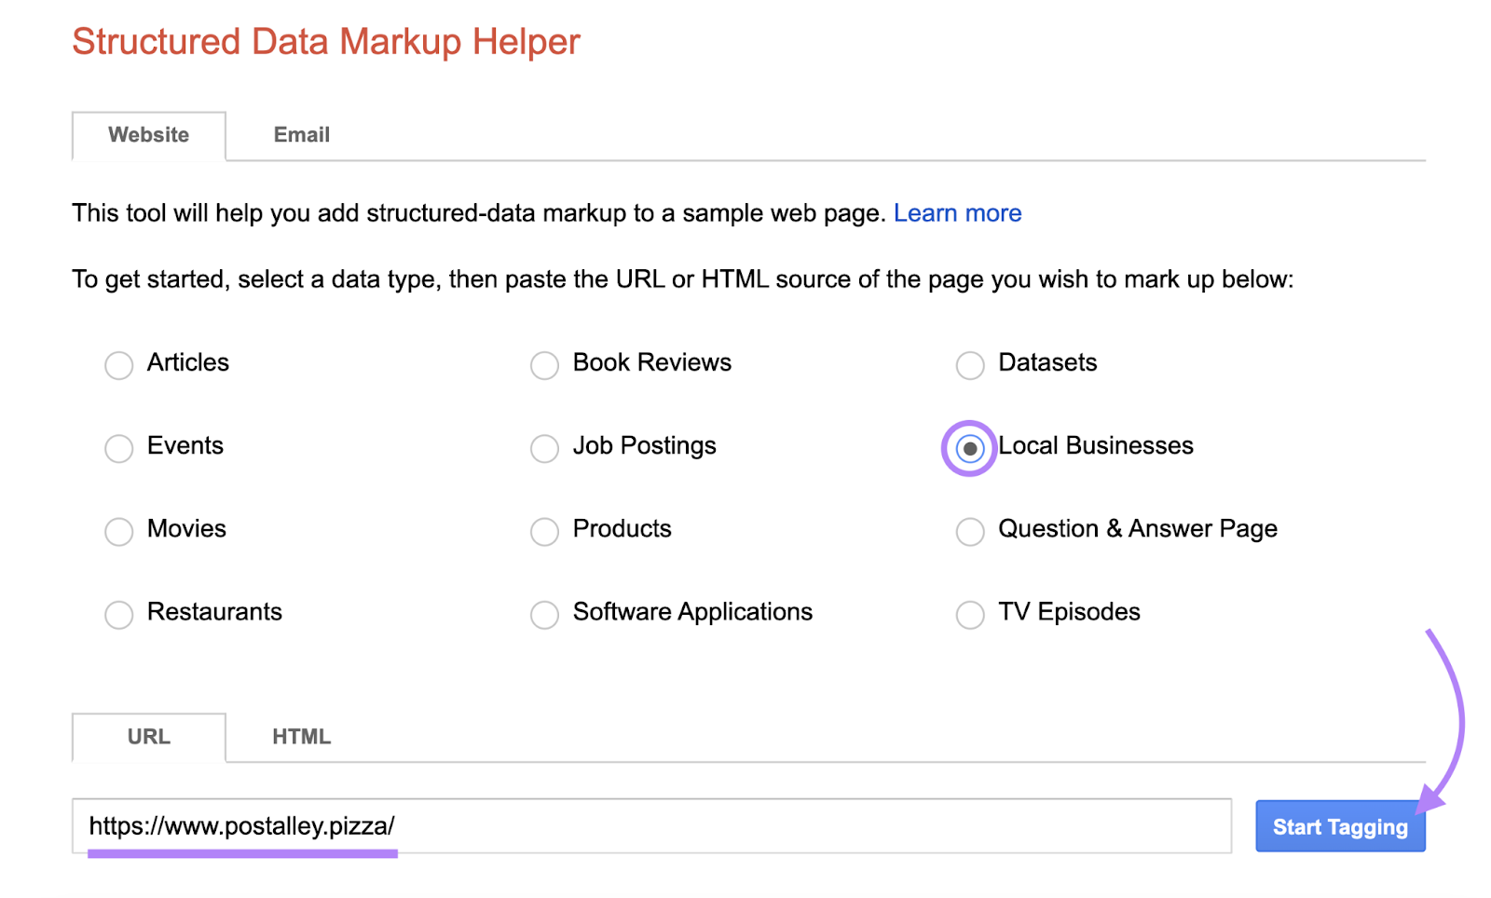
Task: Select the Book Reviews data type
Action: point(544,365)
